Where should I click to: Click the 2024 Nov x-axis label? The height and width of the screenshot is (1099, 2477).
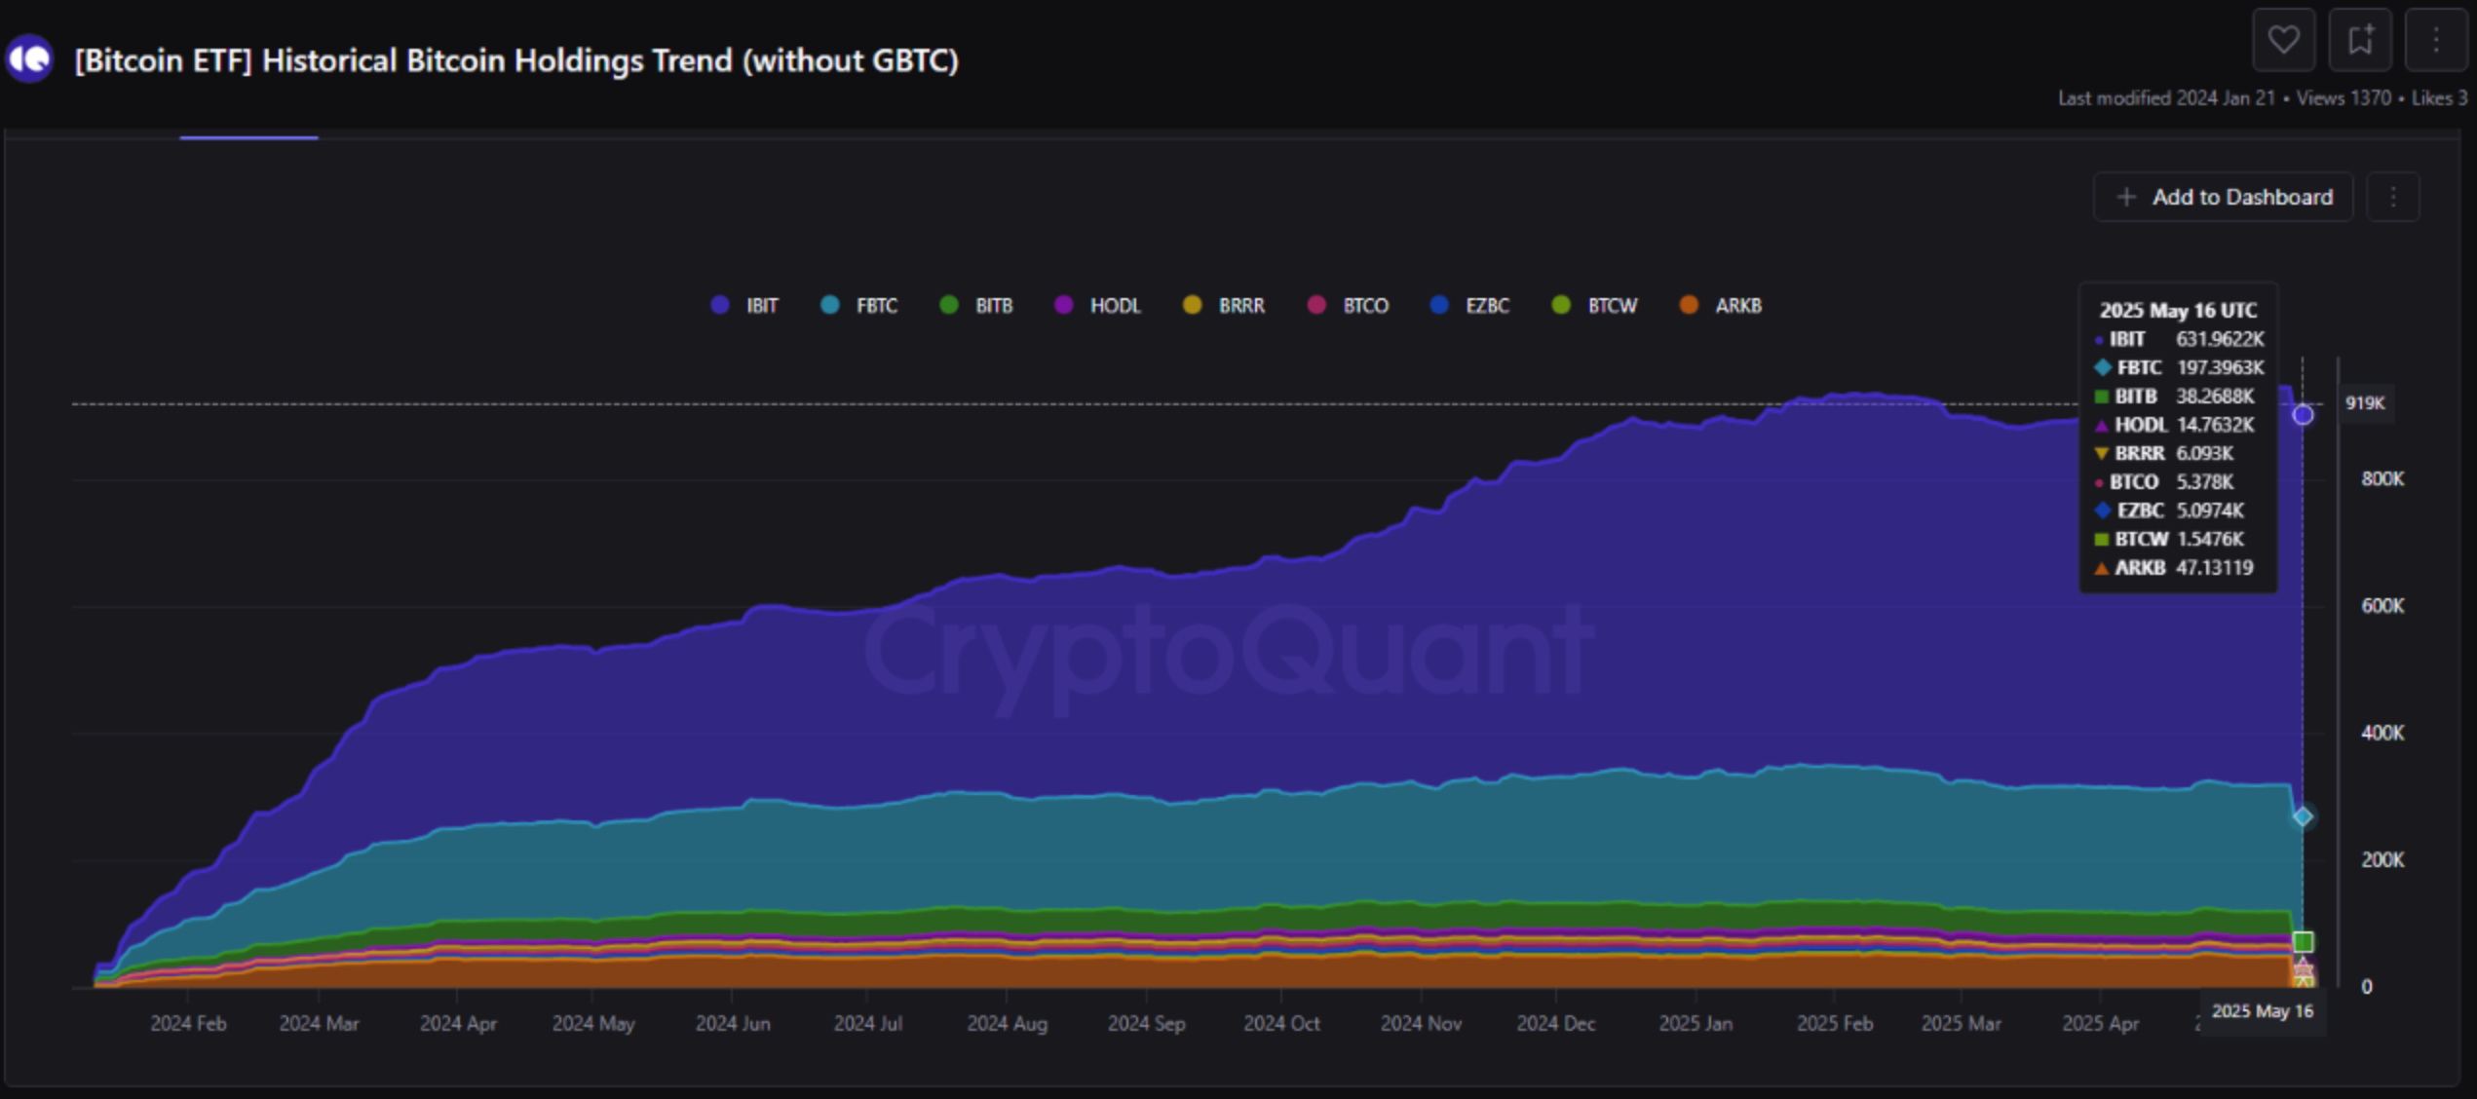[x=1421, y=1023]
